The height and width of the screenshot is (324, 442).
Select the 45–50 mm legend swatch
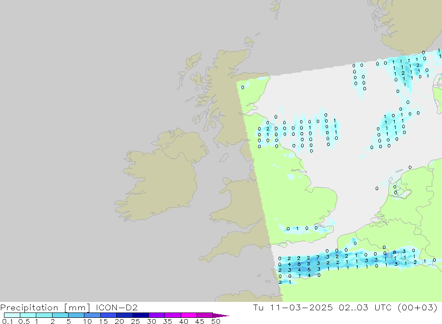[x=205, y=315]
